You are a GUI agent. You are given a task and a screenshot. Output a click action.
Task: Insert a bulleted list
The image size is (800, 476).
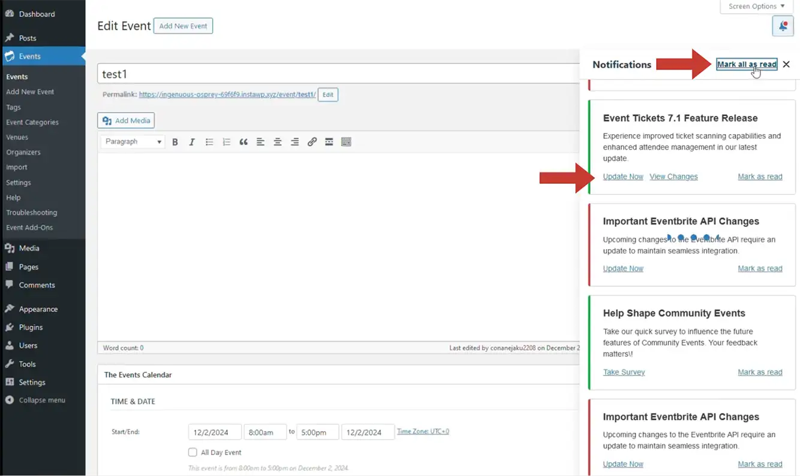click(209, 142)
